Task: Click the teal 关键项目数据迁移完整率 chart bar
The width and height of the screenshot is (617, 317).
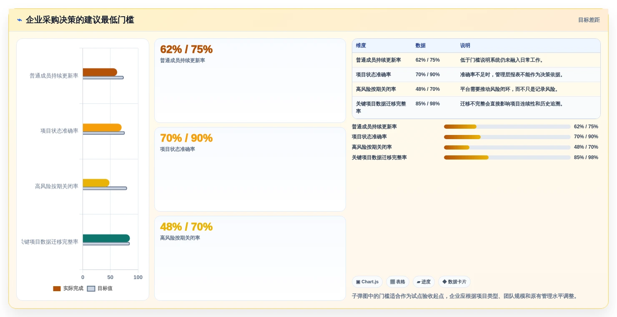Action: tap(106, 238)
